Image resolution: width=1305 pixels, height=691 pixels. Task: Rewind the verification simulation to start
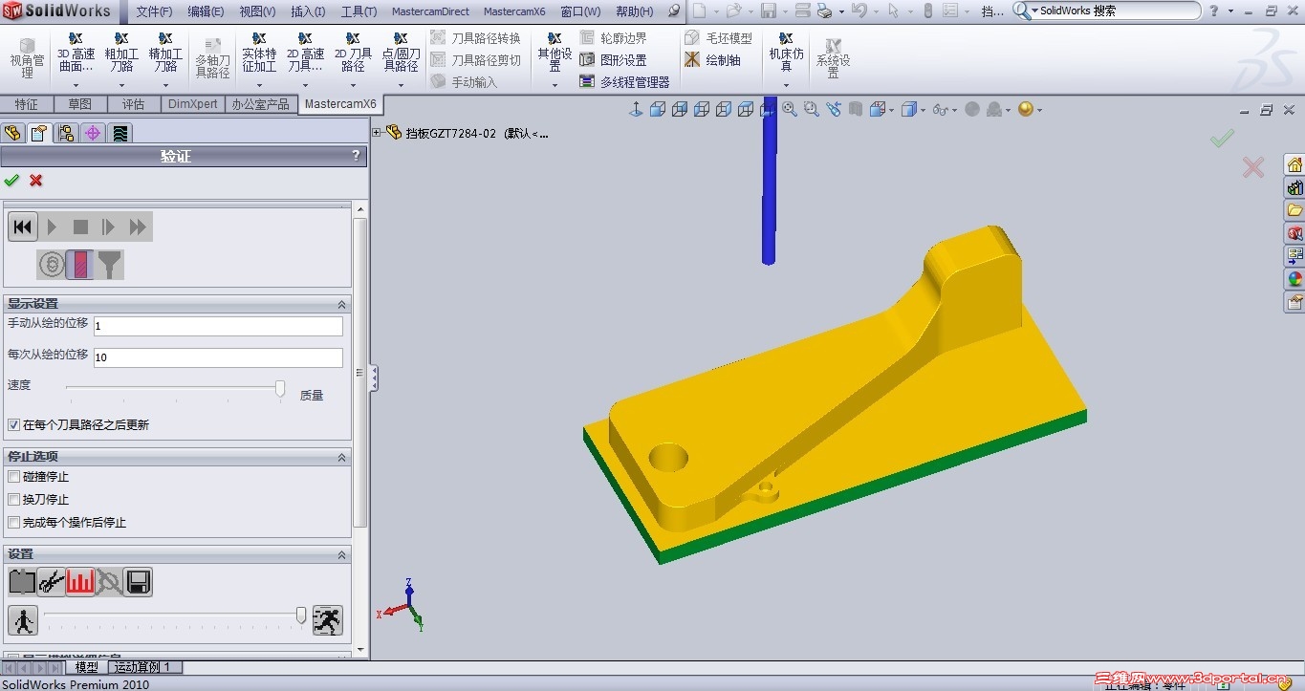point(23,227)
